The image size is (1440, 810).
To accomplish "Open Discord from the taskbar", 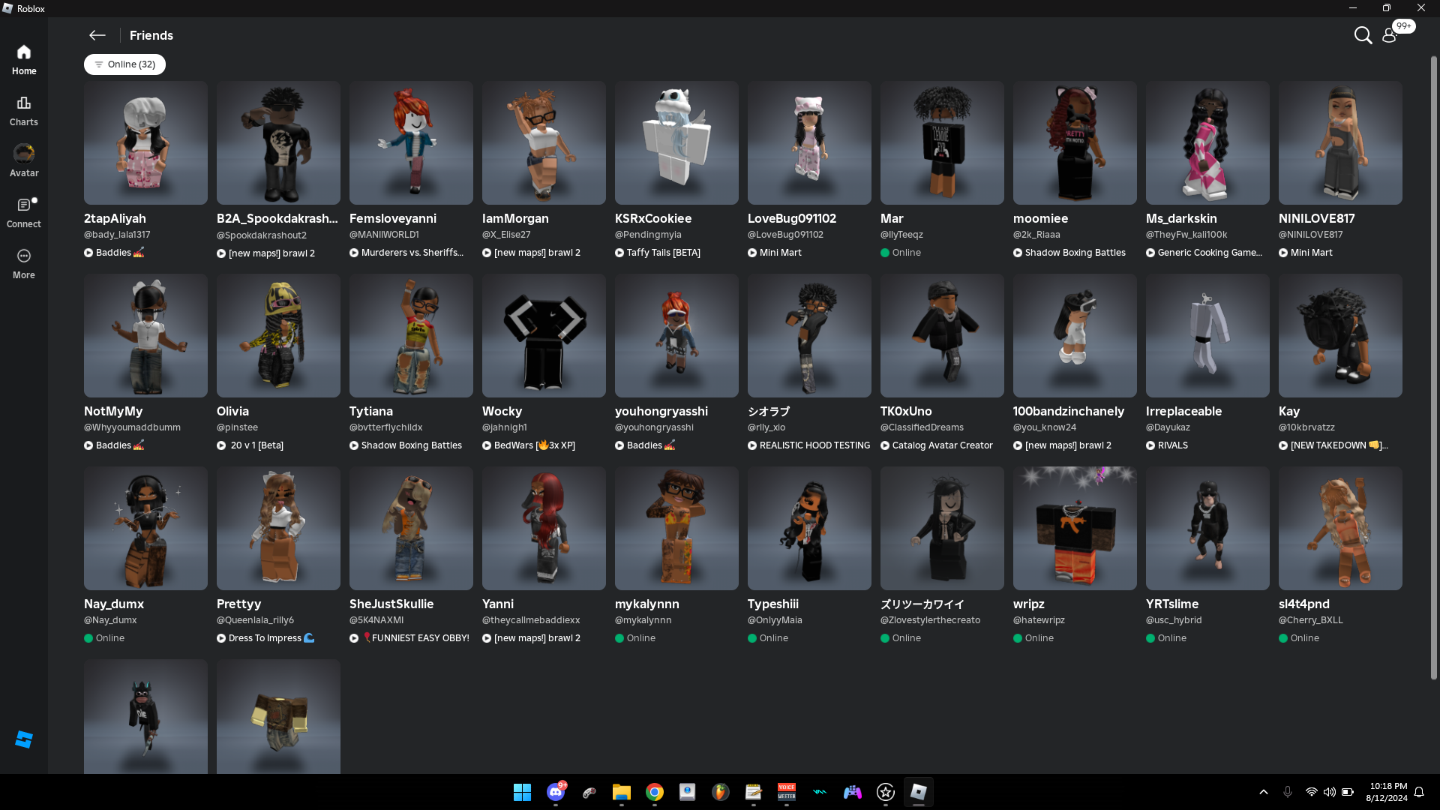I will (556, 792).
